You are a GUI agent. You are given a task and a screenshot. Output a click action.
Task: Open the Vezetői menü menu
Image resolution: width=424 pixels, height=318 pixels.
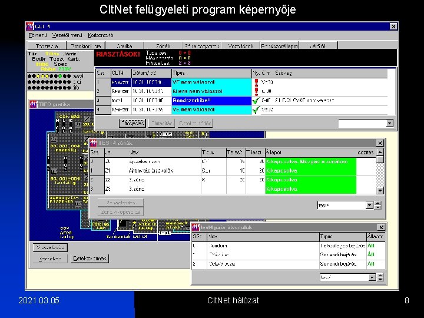[x=67, y=35]
